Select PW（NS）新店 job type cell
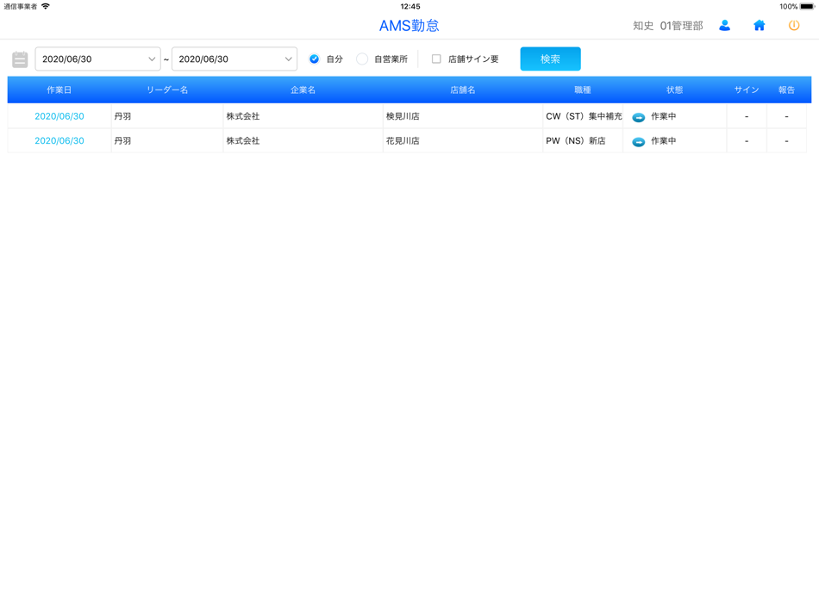Image resolution: width=819 pixels, height=613 pixels. [583, 141]
